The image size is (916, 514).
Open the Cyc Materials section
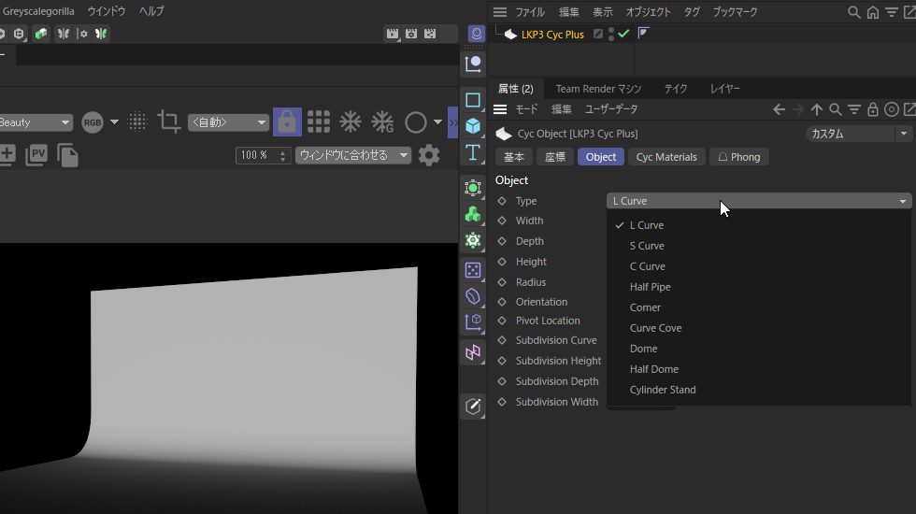click(x=666, y=157)
